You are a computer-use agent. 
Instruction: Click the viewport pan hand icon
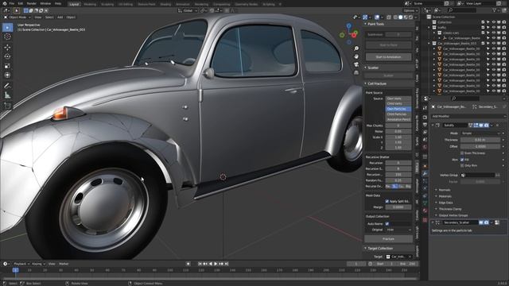[356, 56]
